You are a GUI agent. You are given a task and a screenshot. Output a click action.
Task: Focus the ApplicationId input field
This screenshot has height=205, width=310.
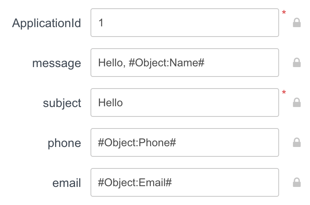(x=184, y=23)
